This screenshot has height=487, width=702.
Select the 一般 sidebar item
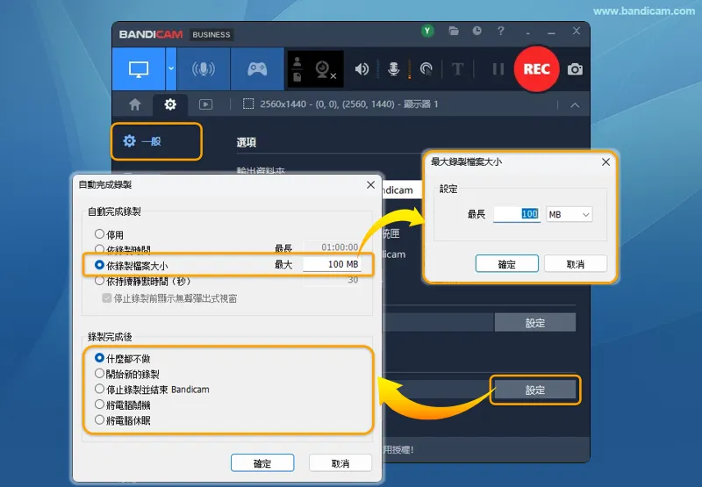click(156, 141)
